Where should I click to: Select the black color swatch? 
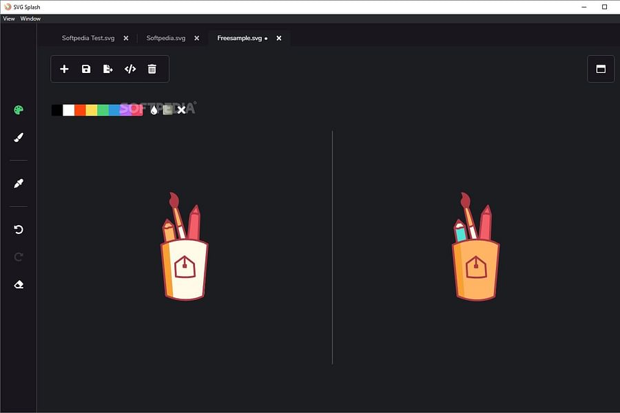56,109
